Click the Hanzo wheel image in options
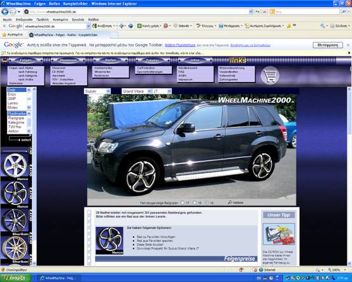Viewport: 352px width, 282px height. coord(109,241)
